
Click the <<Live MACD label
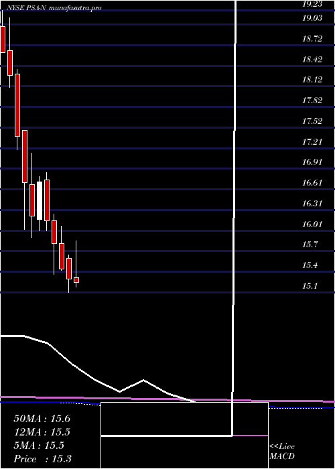pos(282,452)
